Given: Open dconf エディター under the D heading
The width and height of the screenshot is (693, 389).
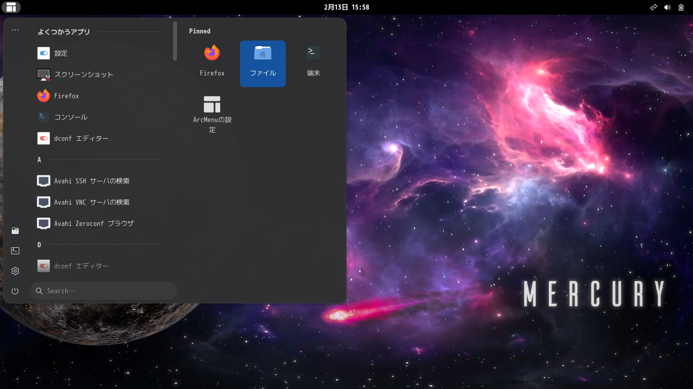Looking at the screenshot, I should pyautogui.click(x=98, y=266).
